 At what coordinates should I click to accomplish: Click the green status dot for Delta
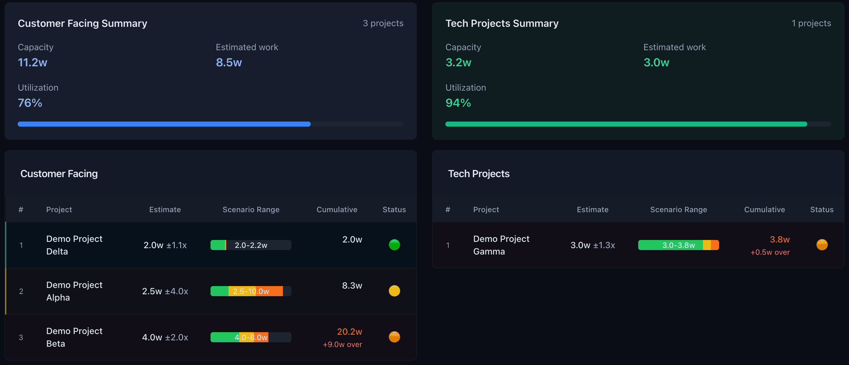[394, 245]
